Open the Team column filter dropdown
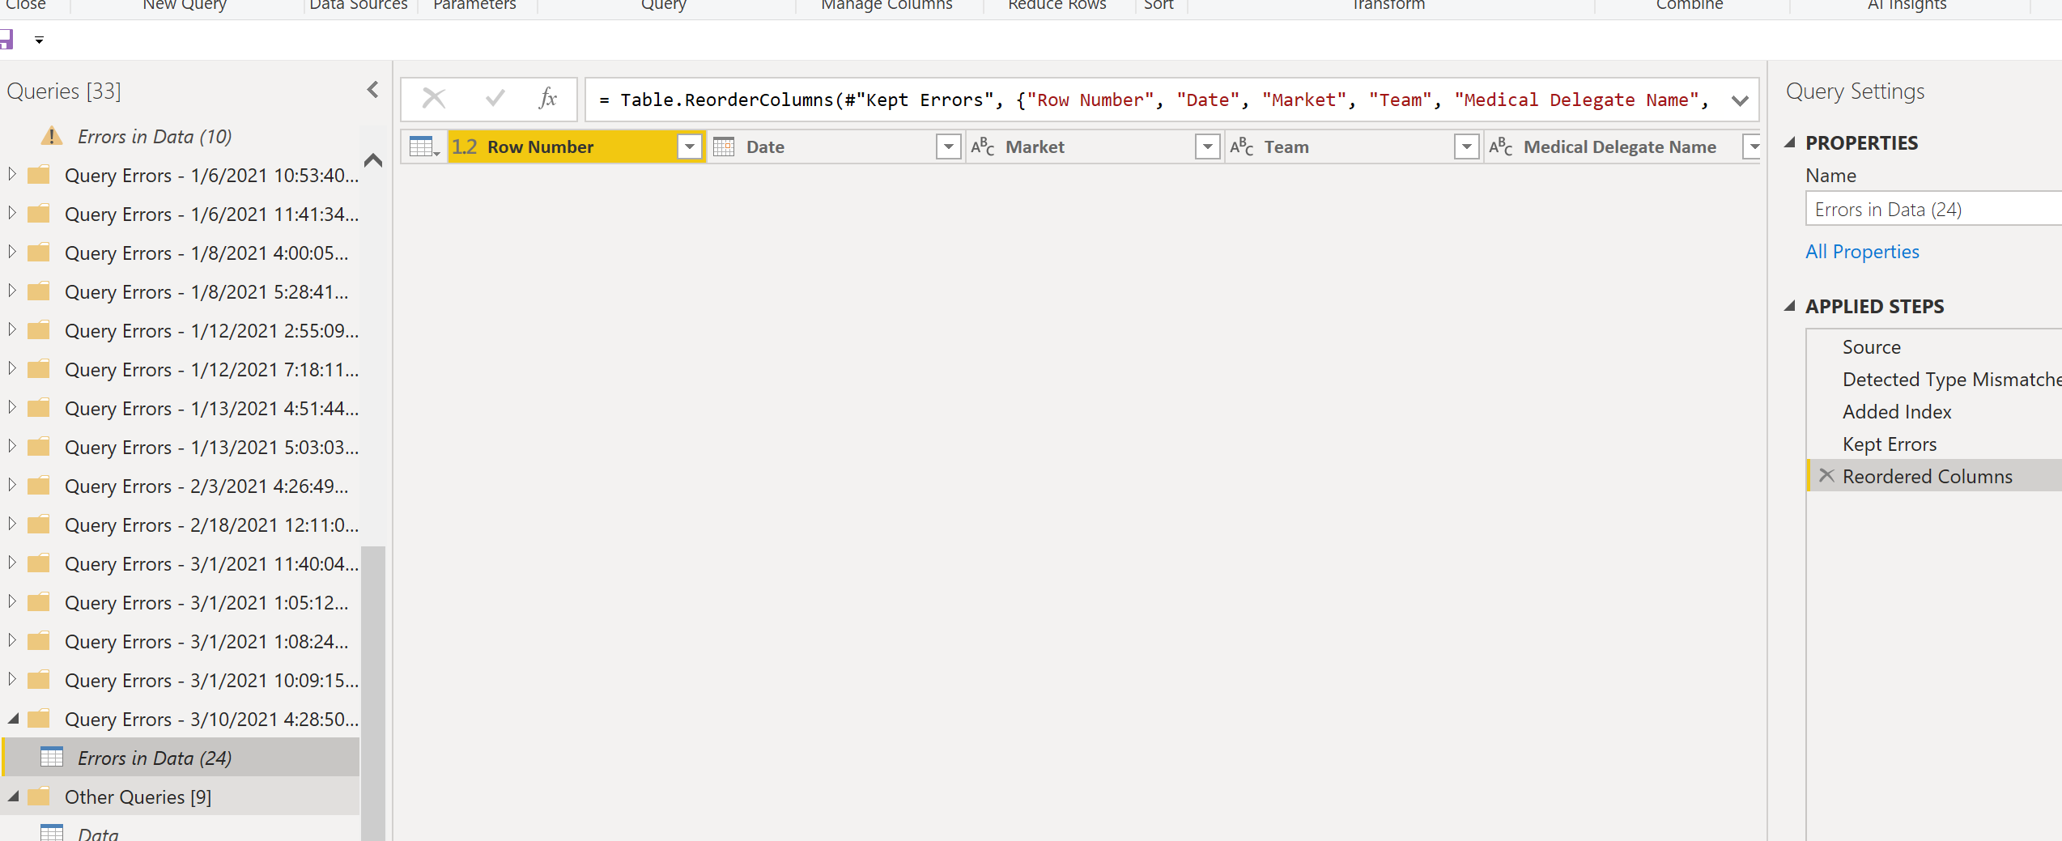The width and height of the screenshot is (2062, 841). click(1466, 147)
